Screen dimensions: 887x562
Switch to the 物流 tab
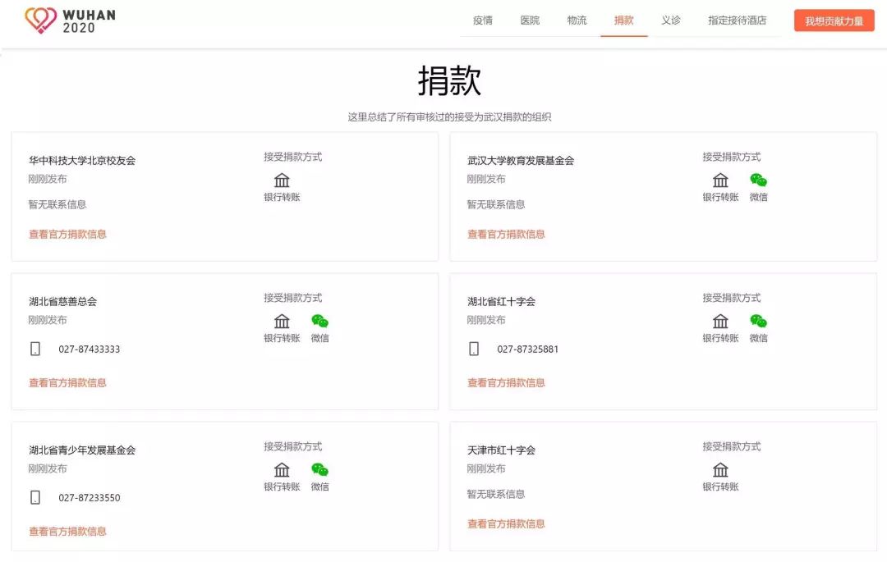coord(577,21)
